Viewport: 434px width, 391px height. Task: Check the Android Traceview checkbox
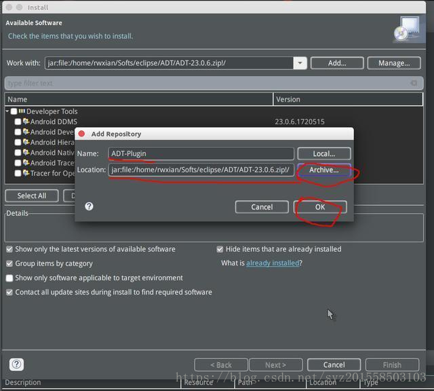18,163
